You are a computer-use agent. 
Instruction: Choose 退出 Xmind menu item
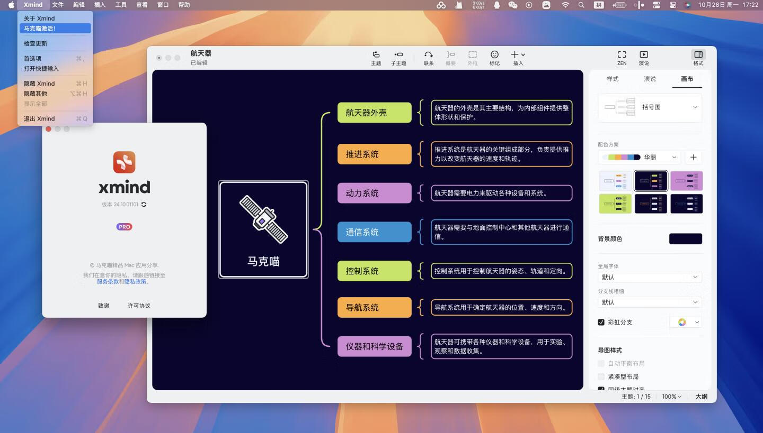(55, 118)
